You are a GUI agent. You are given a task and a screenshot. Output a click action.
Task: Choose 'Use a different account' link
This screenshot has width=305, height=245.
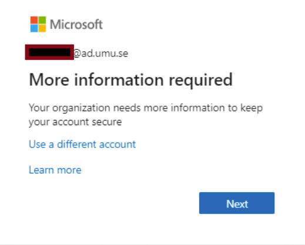[x=82, y=145]
